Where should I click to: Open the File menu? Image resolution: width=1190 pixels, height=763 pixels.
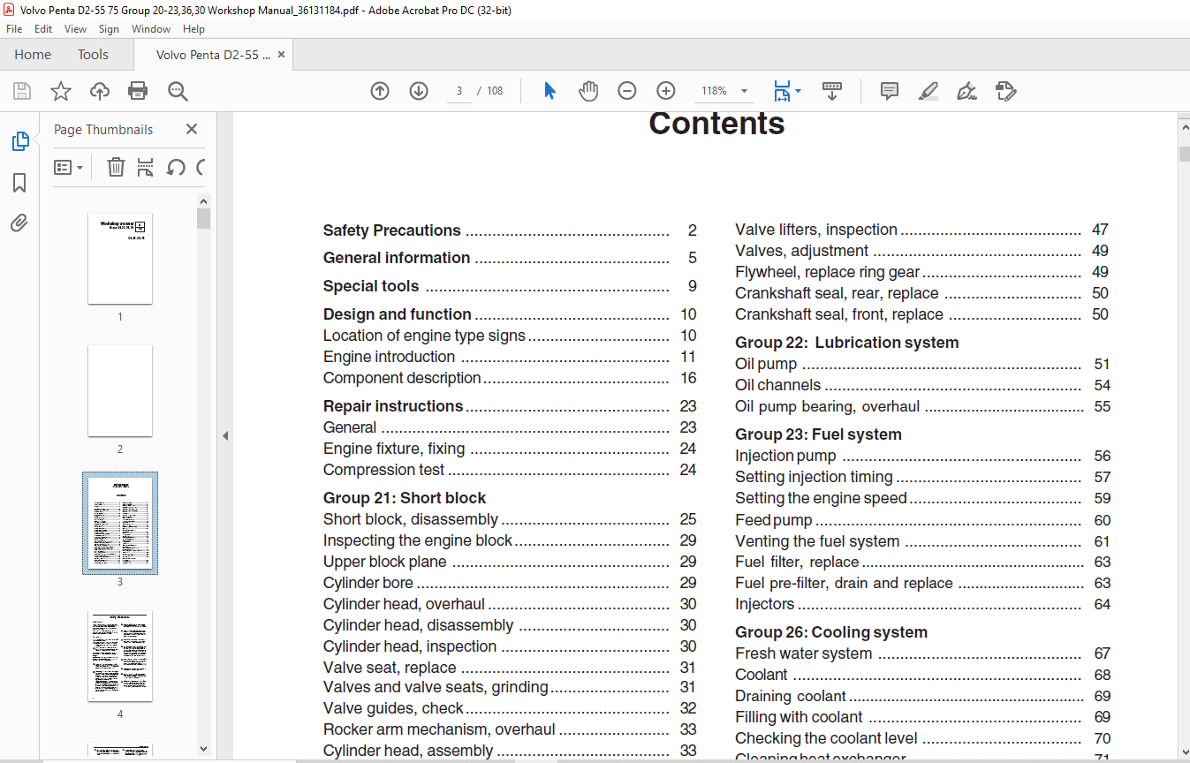click(14, 29)
